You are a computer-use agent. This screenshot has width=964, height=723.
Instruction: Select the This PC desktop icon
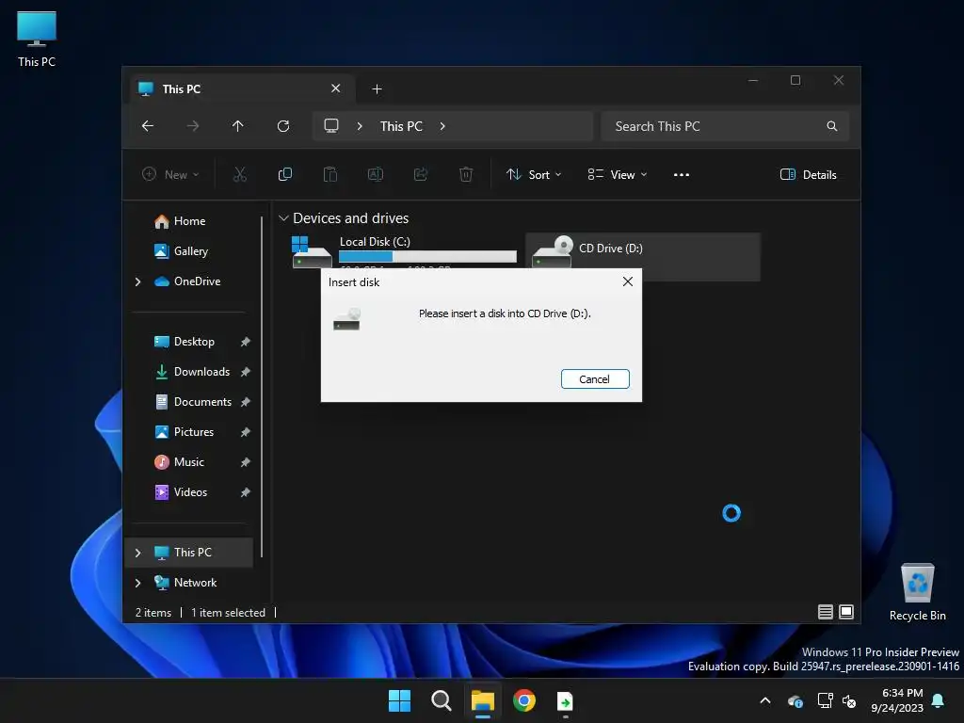point(37,39)
